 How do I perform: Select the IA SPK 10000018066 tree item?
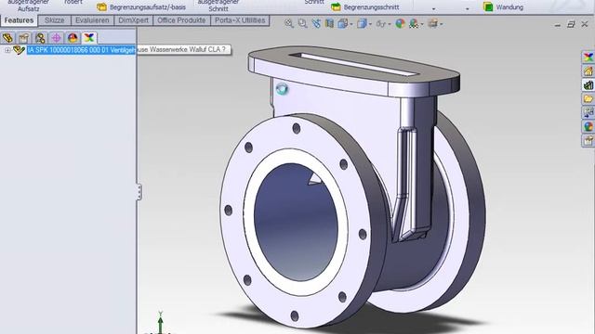[x=81, y=49]
